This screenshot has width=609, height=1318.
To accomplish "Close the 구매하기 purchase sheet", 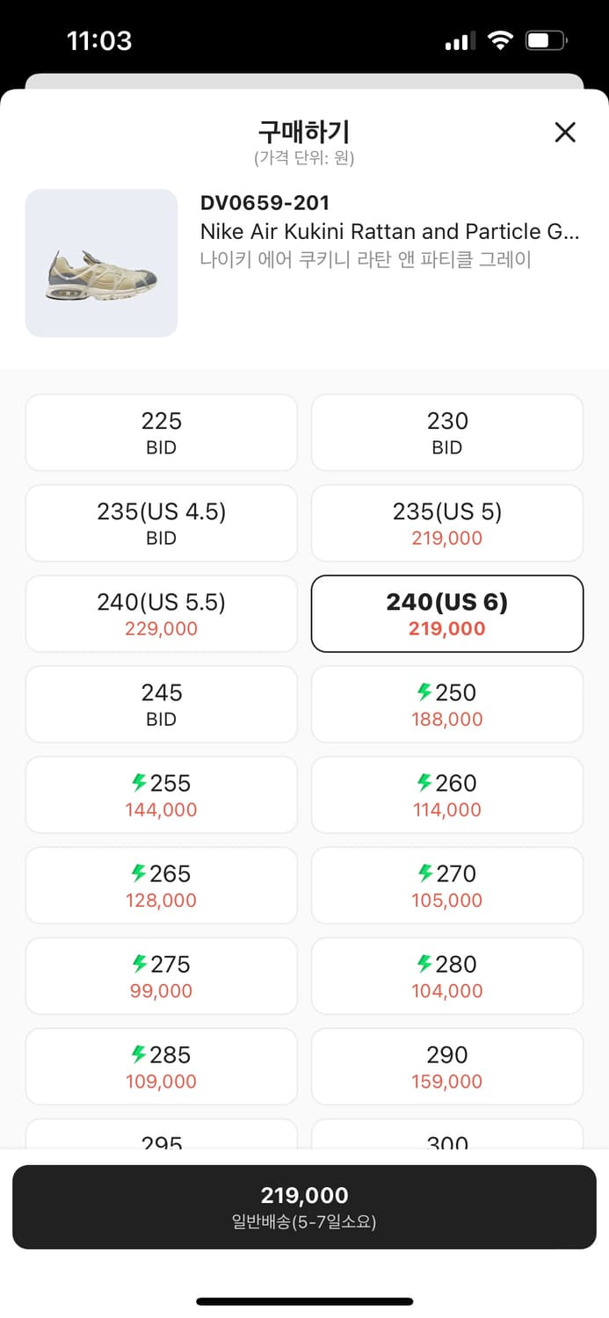I will click(565, 132).
